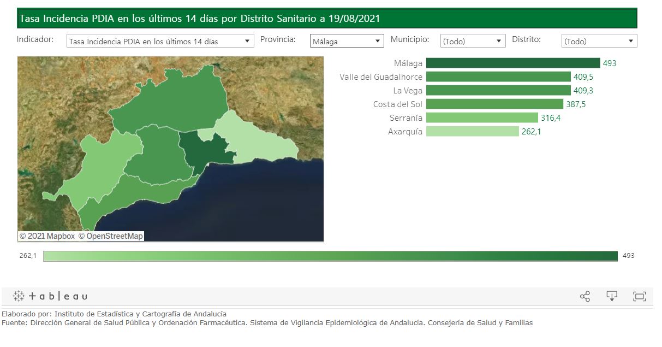Click the value '409,3' next to its bar
Screen dimensions: 662x347
pos(583,91)
